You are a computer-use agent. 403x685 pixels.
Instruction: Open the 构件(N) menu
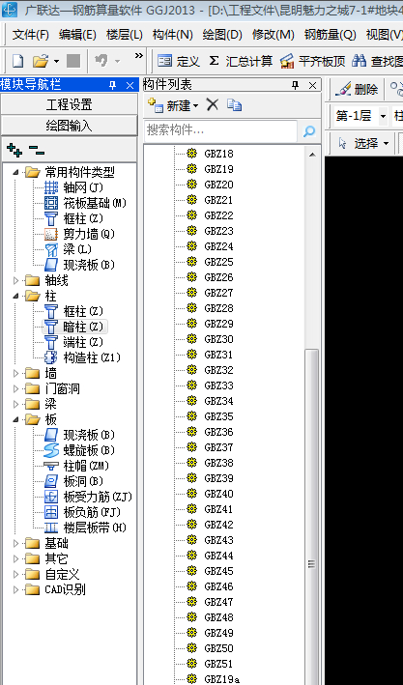click(173, 35)
